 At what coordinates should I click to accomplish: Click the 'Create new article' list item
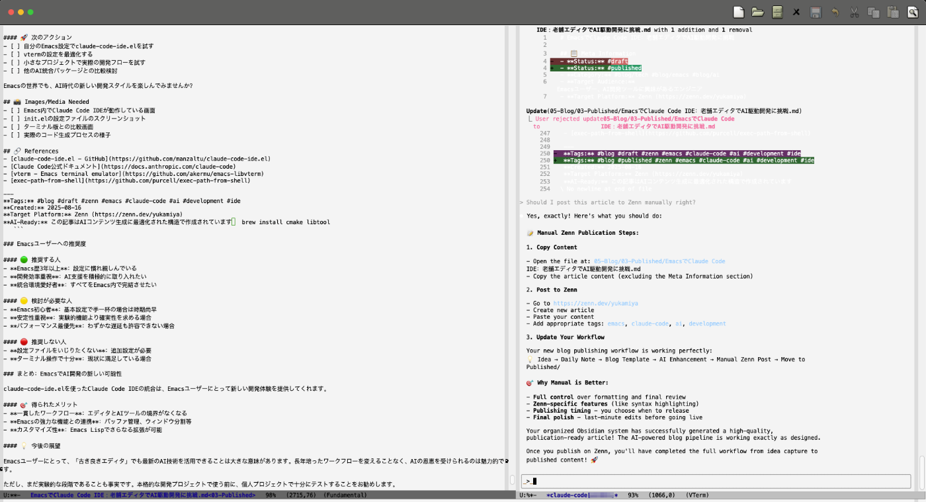[x=564, y=310]
